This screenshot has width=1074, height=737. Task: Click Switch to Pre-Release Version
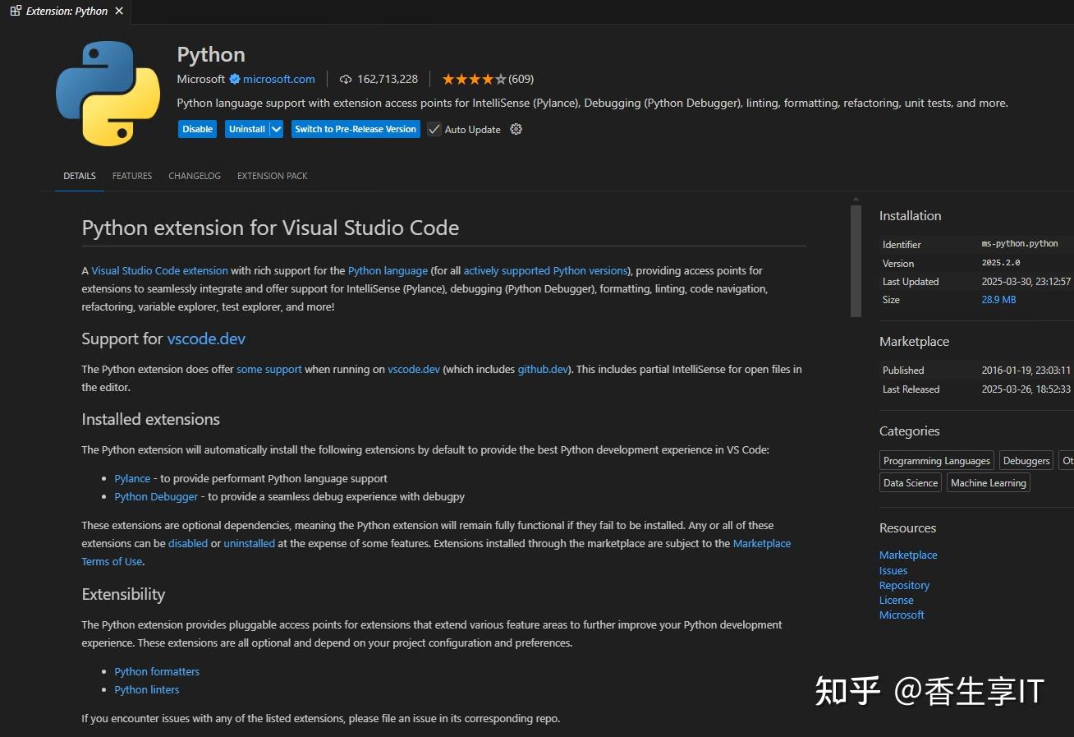click(x=356, y=129)
